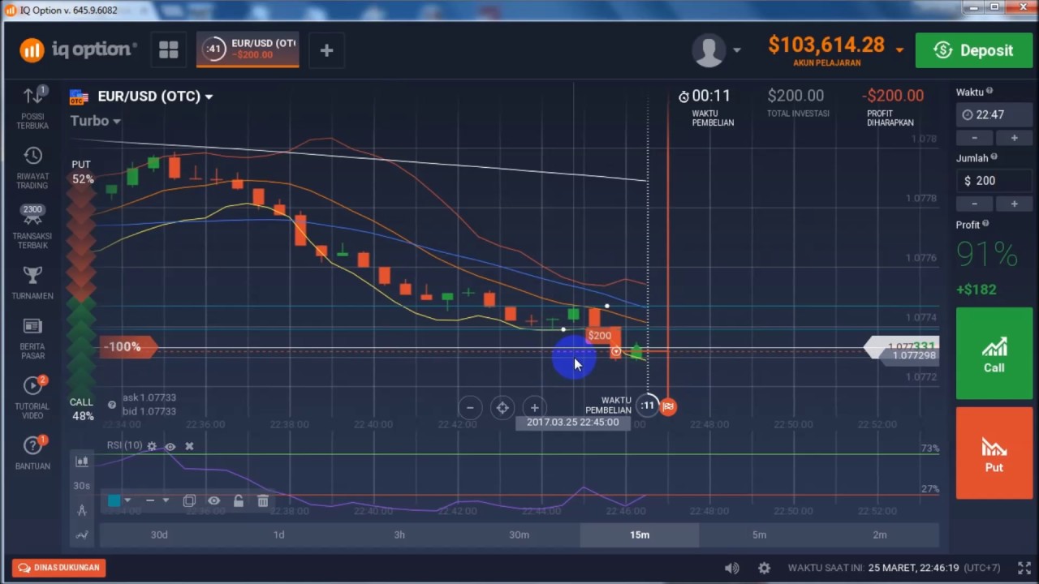Open Dinas Dukungan support chat
The height and width of the screenshot is (584, 1039).
coord(59,568)
